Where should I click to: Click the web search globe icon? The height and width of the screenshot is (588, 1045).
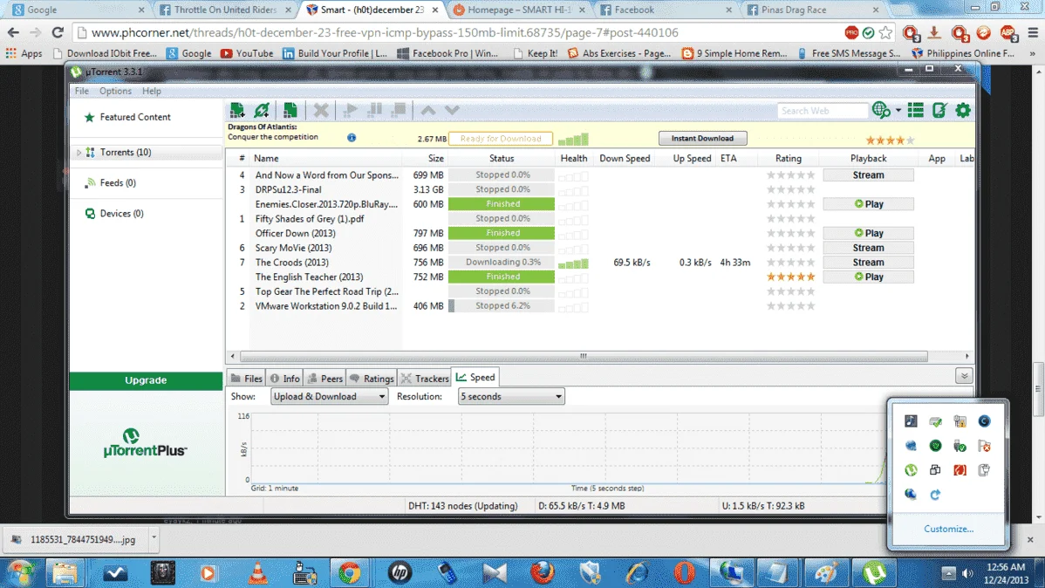(x=880, y=110)
